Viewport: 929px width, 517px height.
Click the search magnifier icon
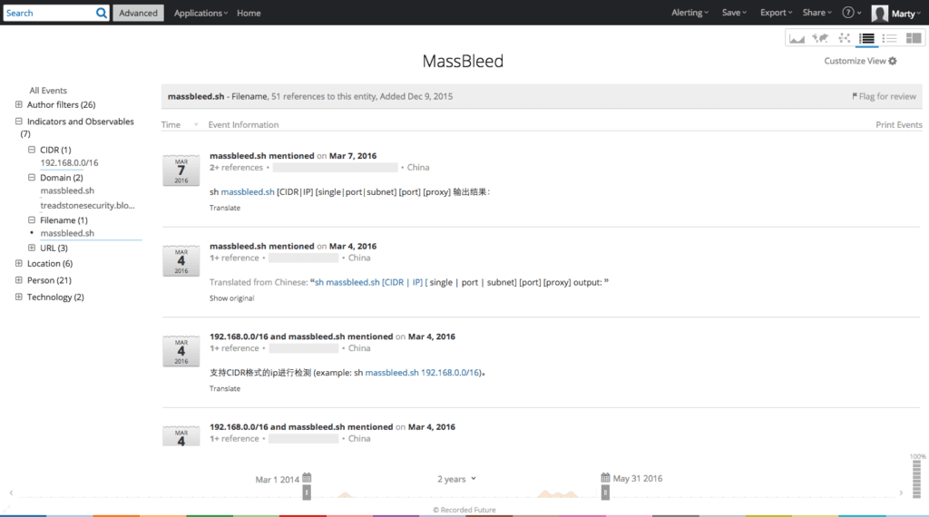pyautogui.click(x=102, y=13)
